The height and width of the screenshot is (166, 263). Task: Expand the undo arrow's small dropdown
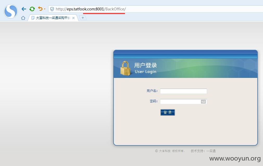(45, 9)
